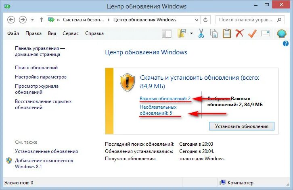Viewport: 293px width, 190px height.
Task: Open help via blue question mark
Action: coord(285,43)
